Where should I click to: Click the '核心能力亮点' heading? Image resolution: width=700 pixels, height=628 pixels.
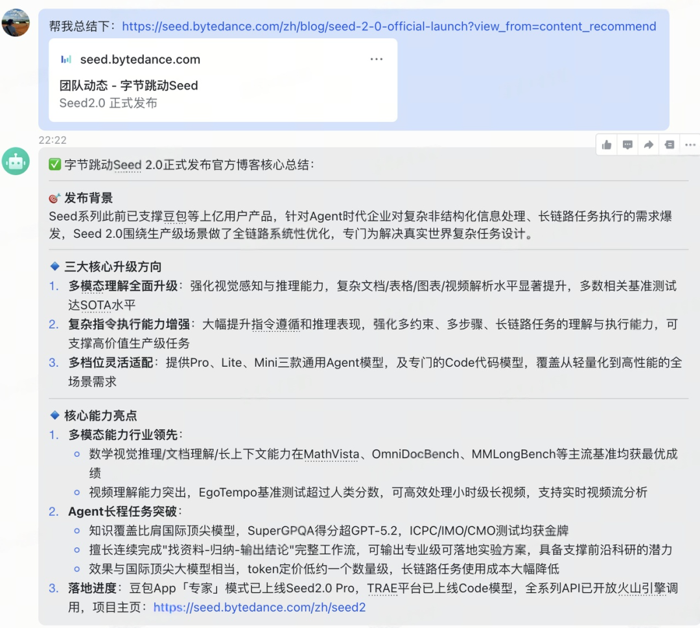pos(100,415)
